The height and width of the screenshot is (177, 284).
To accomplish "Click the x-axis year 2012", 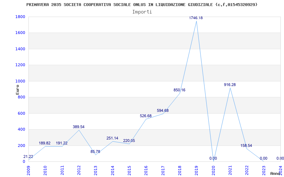I will pyautogui.click(x=79, y=171).
